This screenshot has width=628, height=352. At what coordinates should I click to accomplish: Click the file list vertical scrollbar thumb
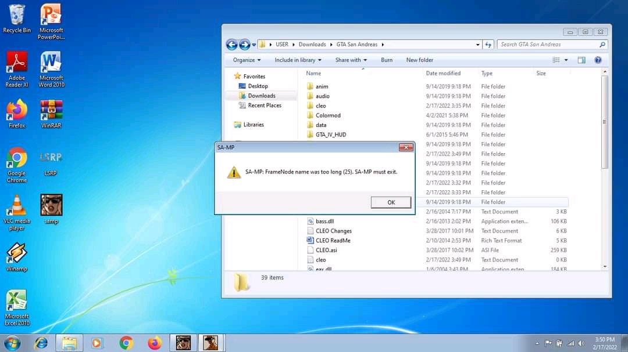pyautogui.click(x=604, y=122)
